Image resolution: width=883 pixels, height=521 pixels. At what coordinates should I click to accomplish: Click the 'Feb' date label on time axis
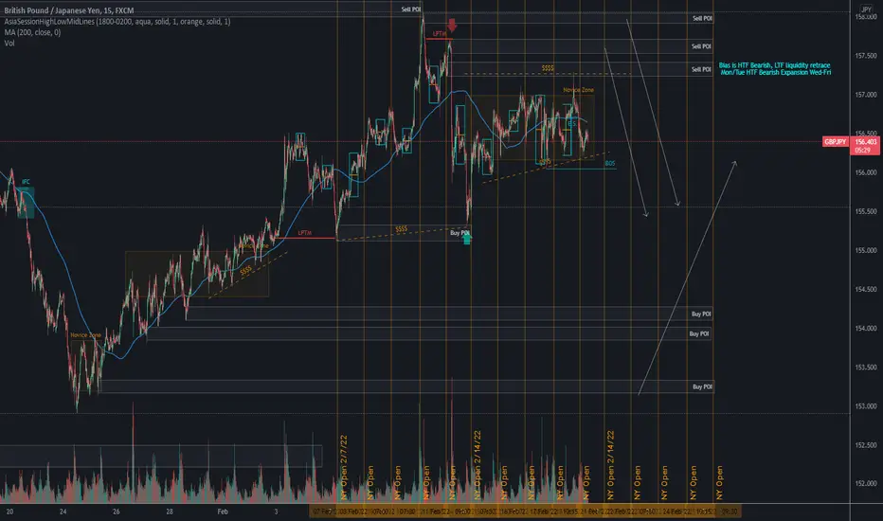point(223,512)
